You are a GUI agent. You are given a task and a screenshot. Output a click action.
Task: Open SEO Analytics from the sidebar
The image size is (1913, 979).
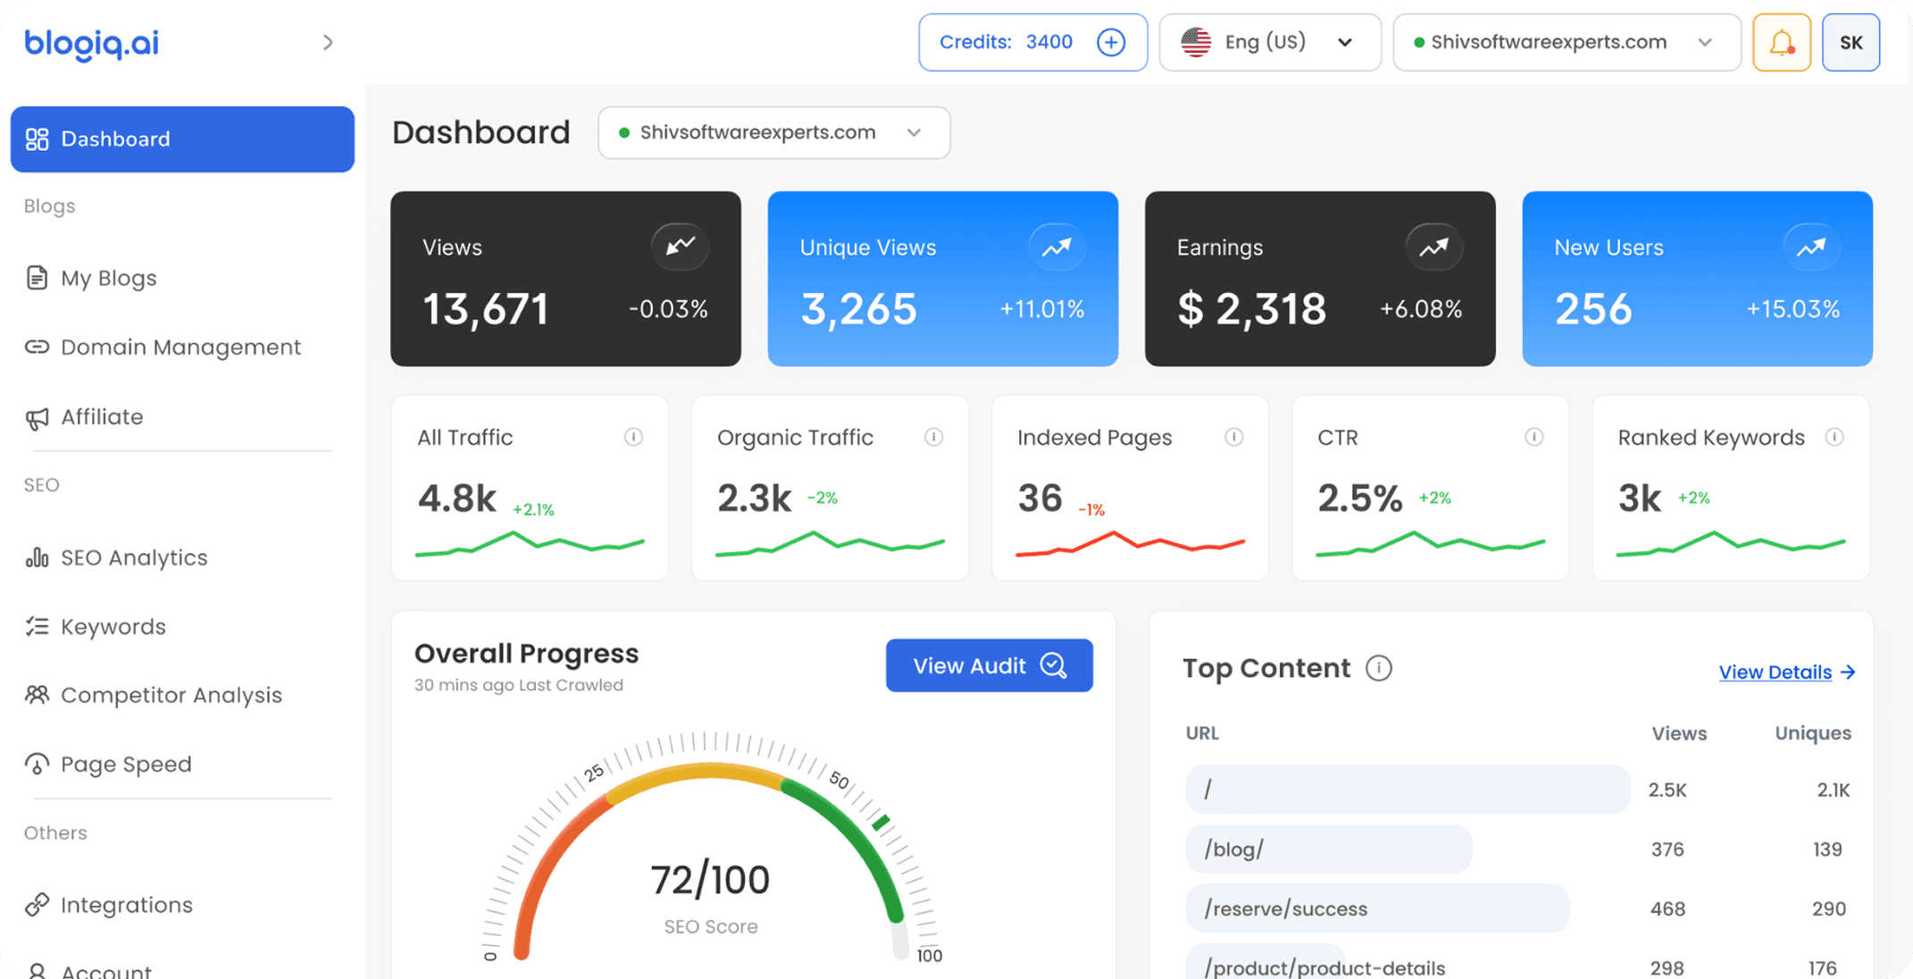click(x=134, y=556)
